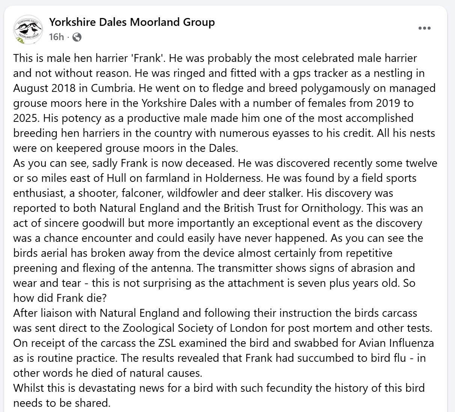Click the public audience globe icon
Viewport: 455px width, 412px height.
coord(77,37)
